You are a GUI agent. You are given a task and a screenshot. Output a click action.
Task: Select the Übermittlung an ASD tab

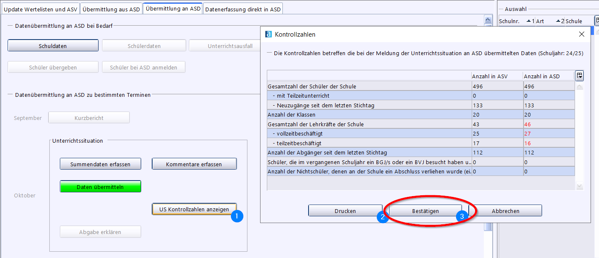tap(173, 8)
